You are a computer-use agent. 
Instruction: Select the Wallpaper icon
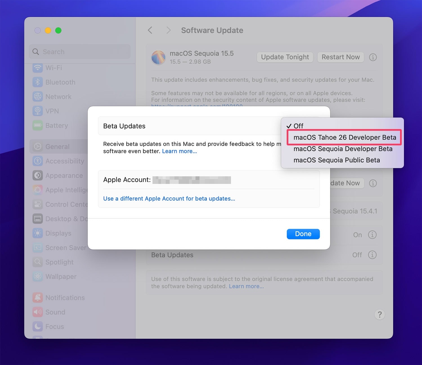coord(37,276)
